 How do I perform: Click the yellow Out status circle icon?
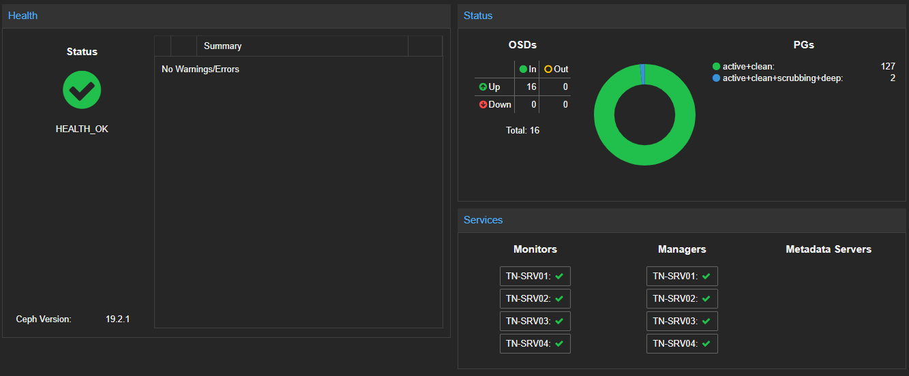[x=548, y=69]
